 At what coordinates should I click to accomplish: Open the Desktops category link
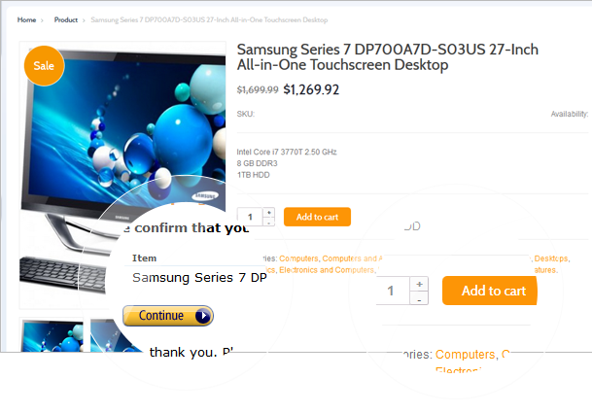(x=551, y=258)
